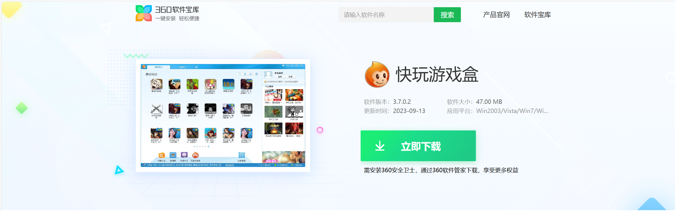
Task: Click the 360软件宝库 butterfly logo
Action: click(144, 13)
